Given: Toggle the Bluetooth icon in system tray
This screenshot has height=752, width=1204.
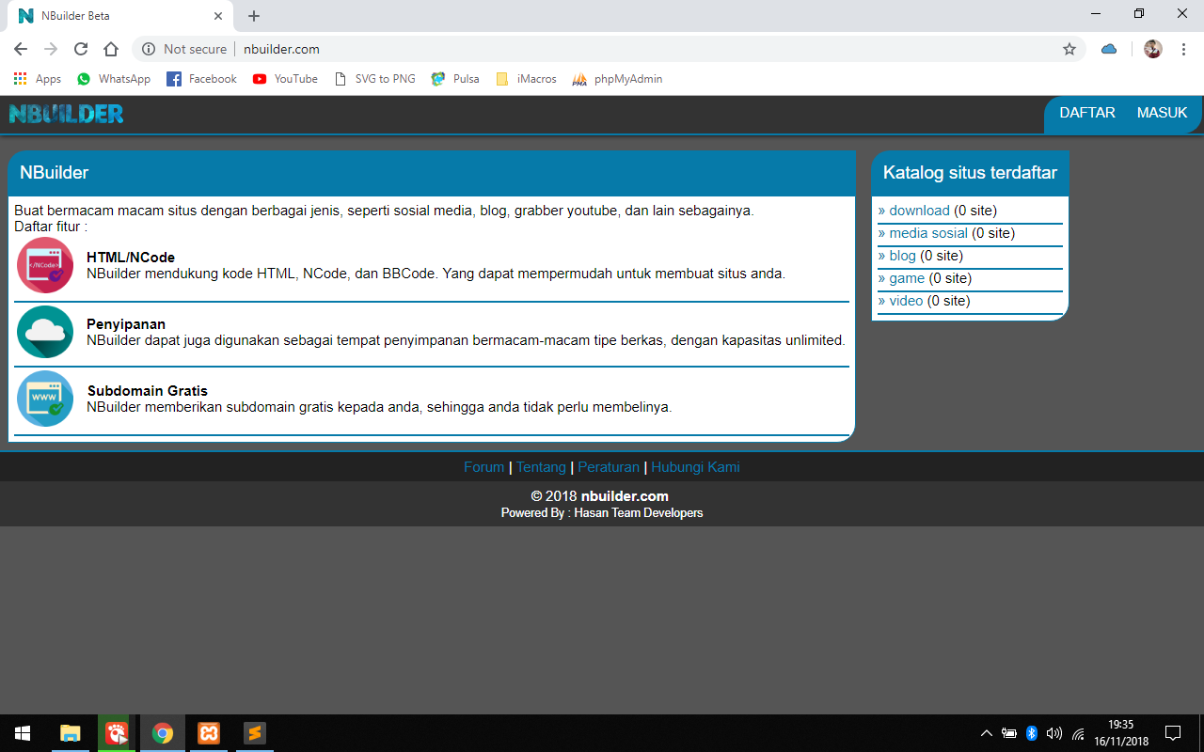Looking at the screenshot, I should [x=1032, y=733].
